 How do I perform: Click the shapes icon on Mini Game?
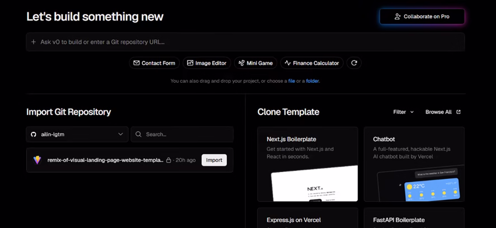241,63
